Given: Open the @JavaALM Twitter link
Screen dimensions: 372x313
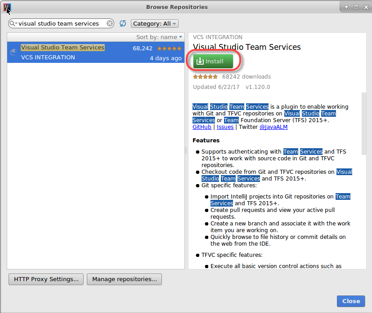Looking at the screenshot, I should 273,127.
